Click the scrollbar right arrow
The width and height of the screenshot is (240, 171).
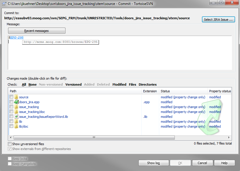point(229,137)
